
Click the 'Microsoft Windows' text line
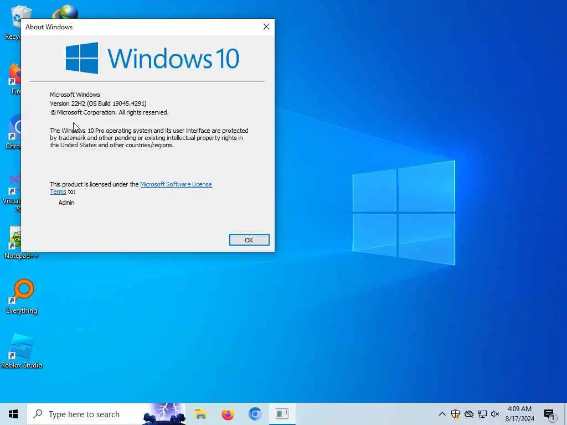(x=75, y=95)
